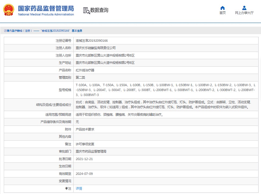Select approval date 2021-12-21
261x194 pixels.
(84, 159)
